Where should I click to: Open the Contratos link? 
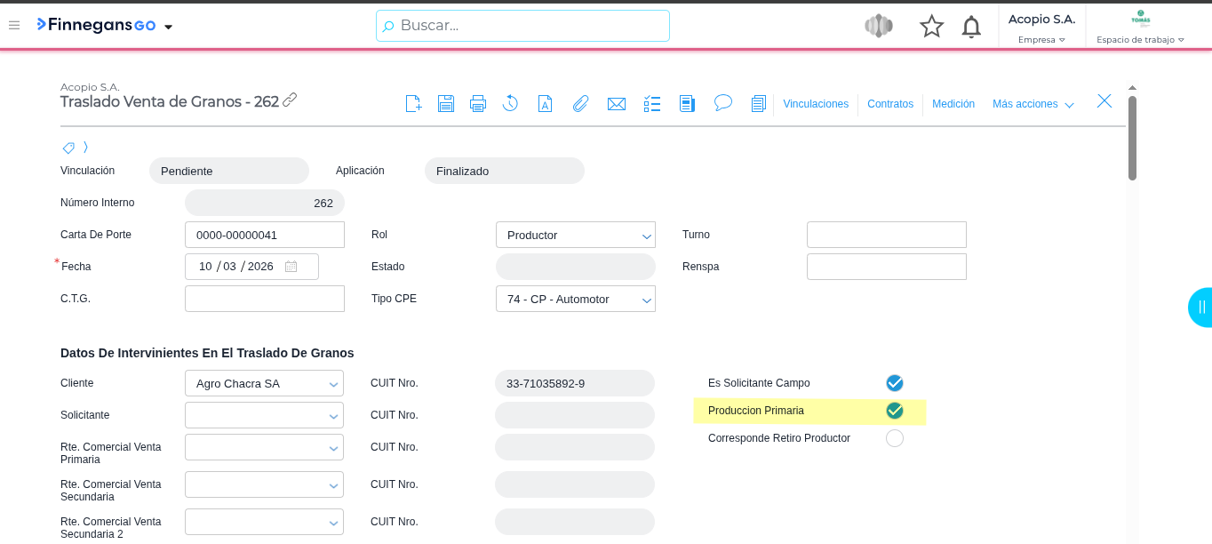pyautogui.click(x=890, y=104)
